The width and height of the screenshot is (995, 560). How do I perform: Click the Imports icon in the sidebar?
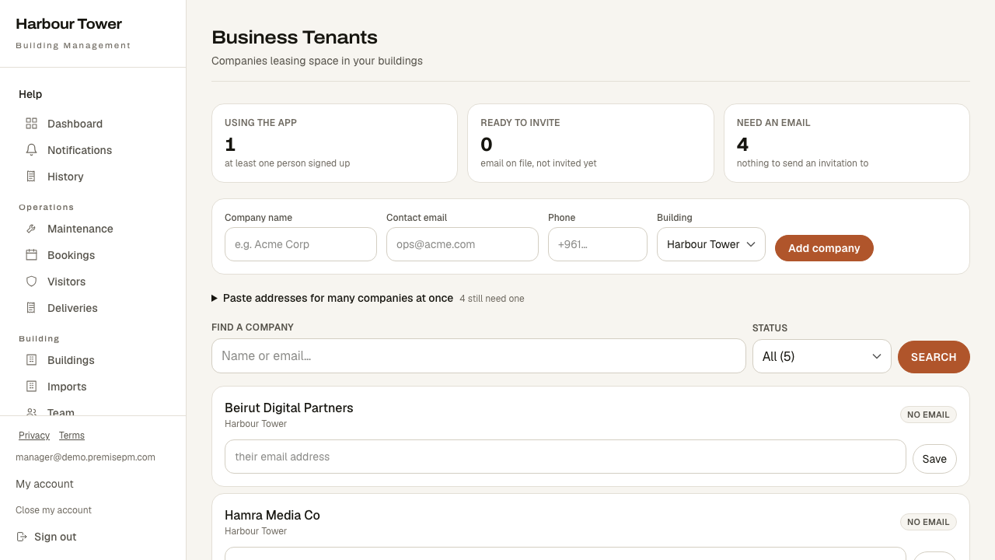[31, 387]
